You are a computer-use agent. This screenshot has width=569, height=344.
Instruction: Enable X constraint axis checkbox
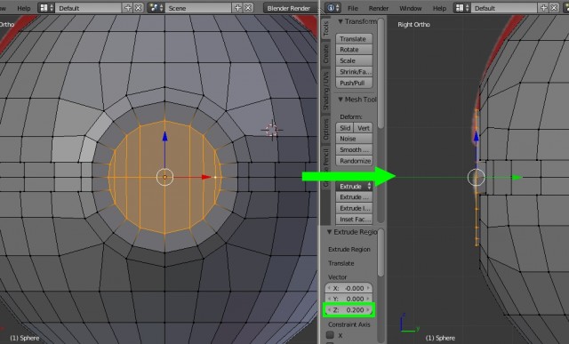click(330, 334)
